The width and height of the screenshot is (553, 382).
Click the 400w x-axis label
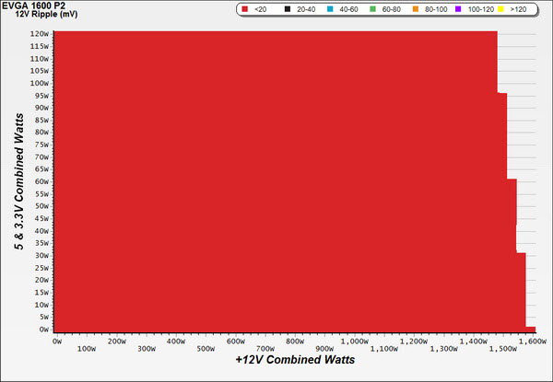(x=176, y=341)
